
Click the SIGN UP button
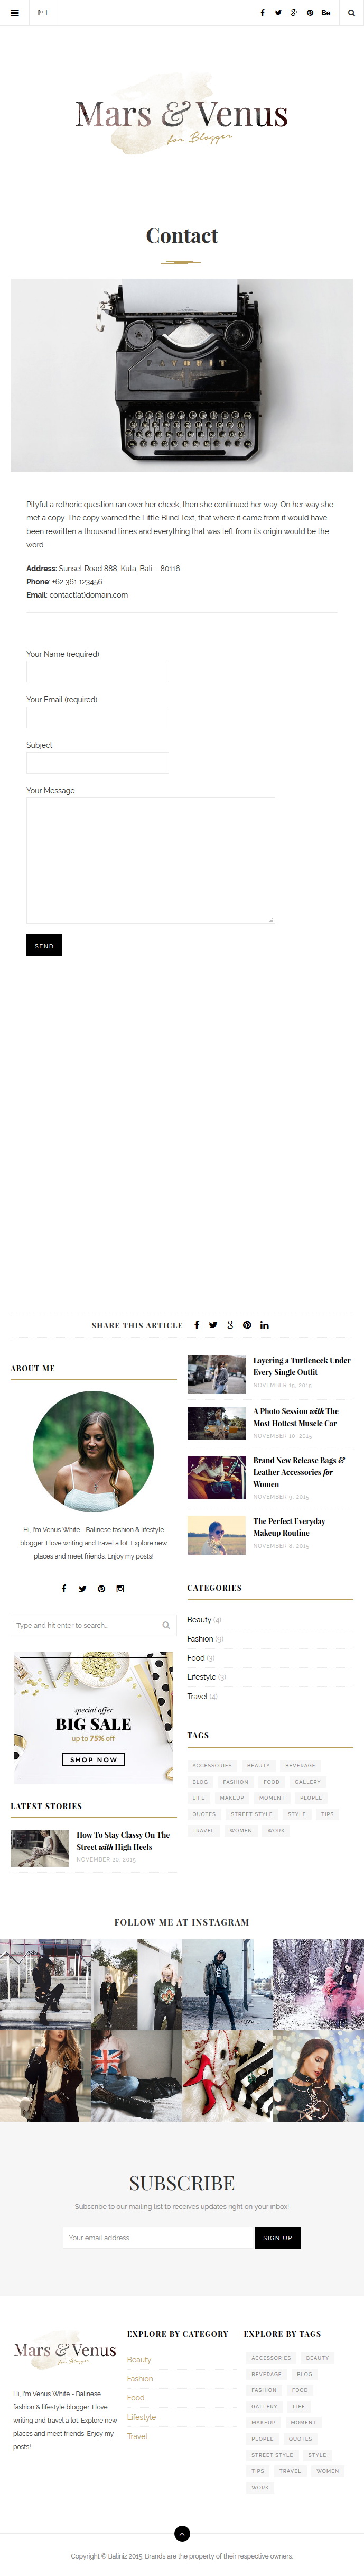278,2237
